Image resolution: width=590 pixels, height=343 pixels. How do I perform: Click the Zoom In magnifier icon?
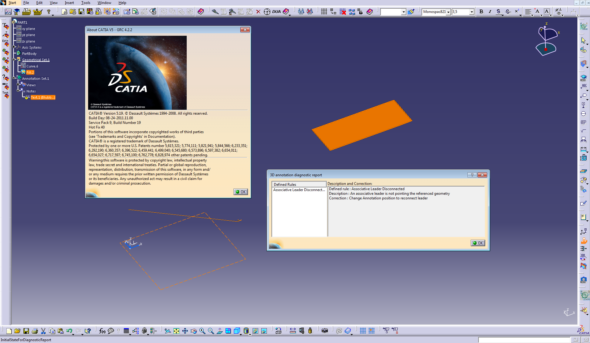click(202, 331)
